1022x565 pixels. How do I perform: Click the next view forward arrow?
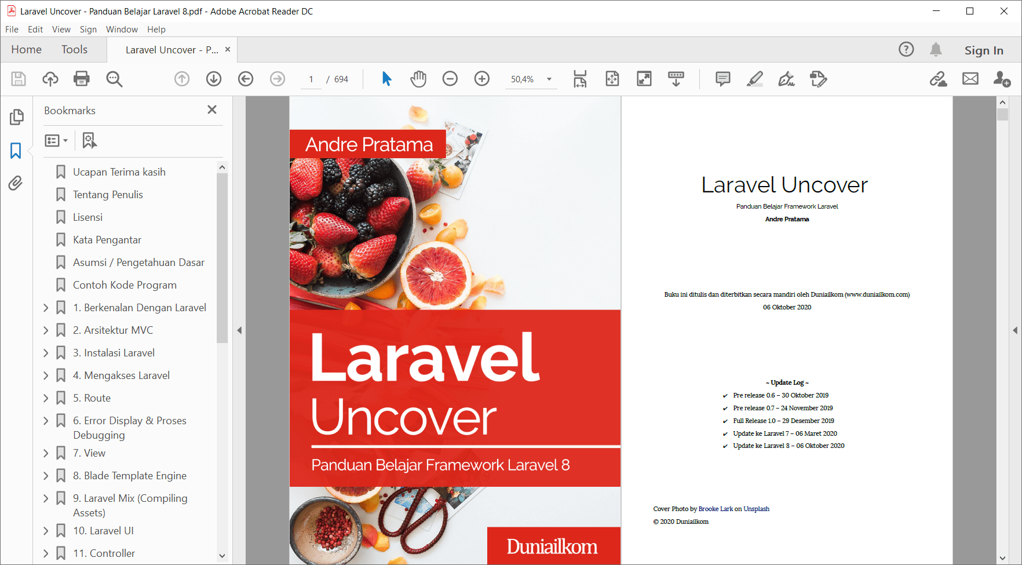pyautogui.click(x=278, y=79)
